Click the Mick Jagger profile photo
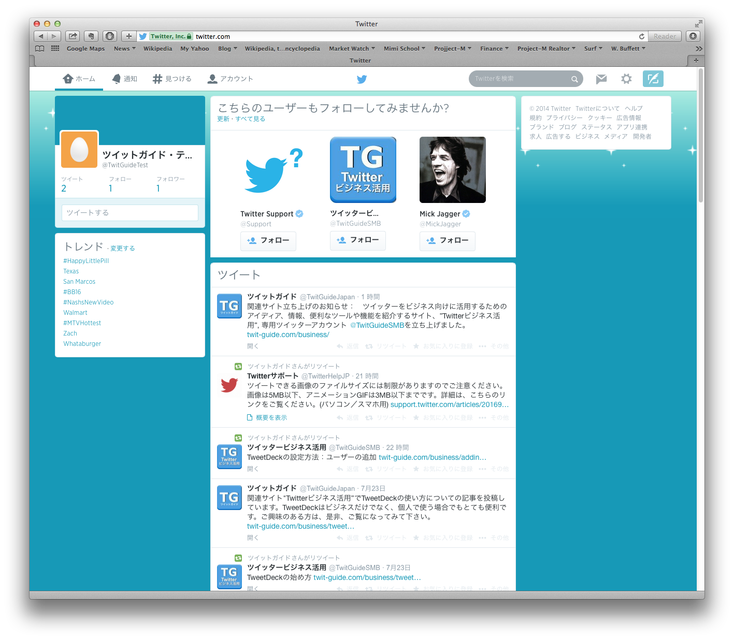Screen dimensions: 734x640 pyautogui.click(x=453, y=170)
